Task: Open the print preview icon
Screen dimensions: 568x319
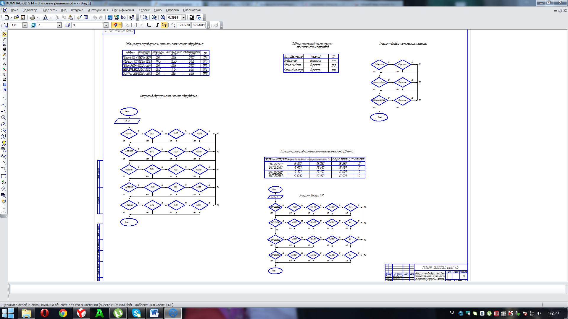Action: point(45,17)
